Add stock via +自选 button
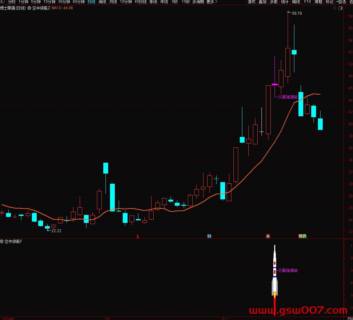The width and height of the screenshot is (353, 320). pyautogui.click(x=341, y=2)
